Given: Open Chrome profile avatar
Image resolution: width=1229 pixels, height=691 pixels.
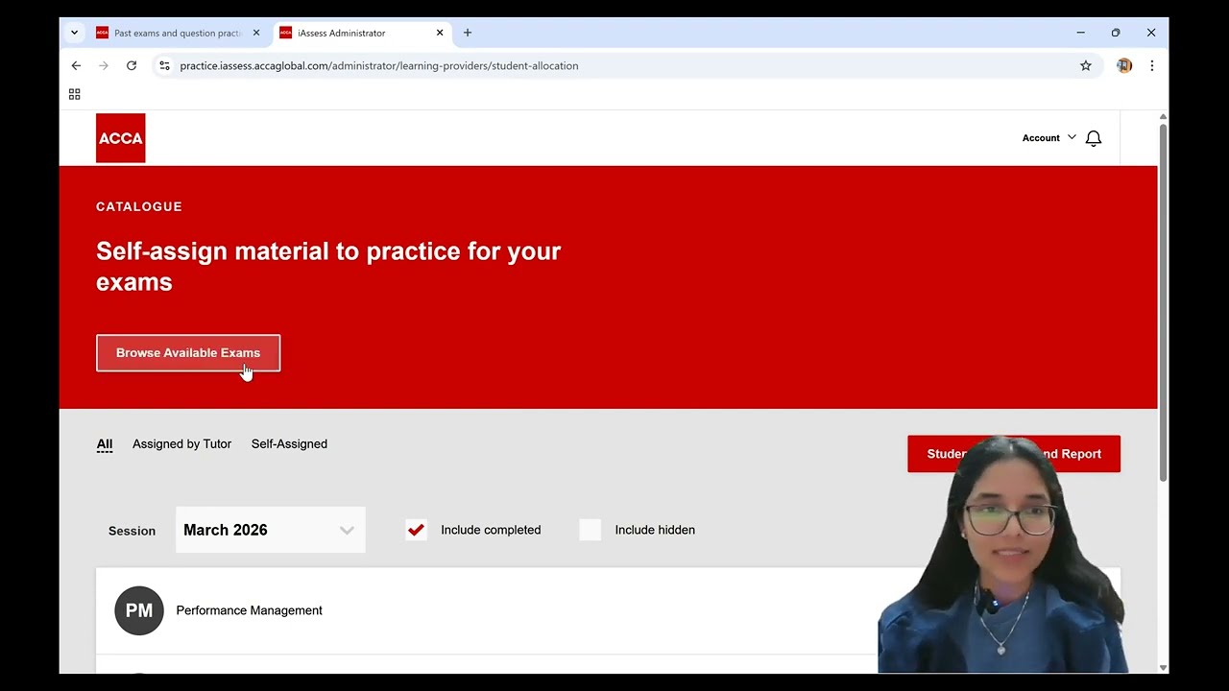Looking at the screenshot, I should [x=1124, y=65].
